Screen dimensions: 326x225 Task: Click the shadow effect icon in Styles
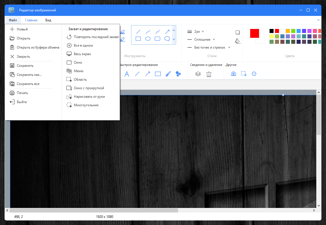coord(238,32)
